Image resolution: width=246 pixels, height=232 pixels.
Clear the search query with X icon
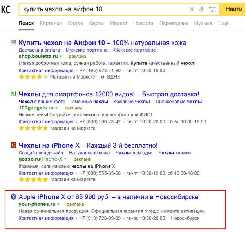(x=192, y=9)
